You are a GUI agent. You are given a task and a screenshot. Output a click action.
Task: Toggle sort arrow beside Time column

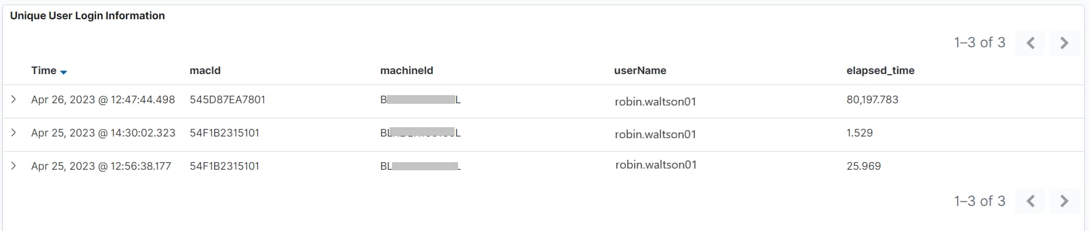click(x=64, y=72)
